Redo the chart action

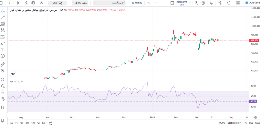(155, 3)
